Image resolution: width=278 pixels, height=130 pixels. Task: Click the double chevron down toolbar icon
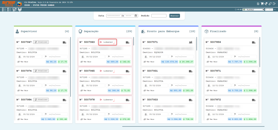click(20, 10)
